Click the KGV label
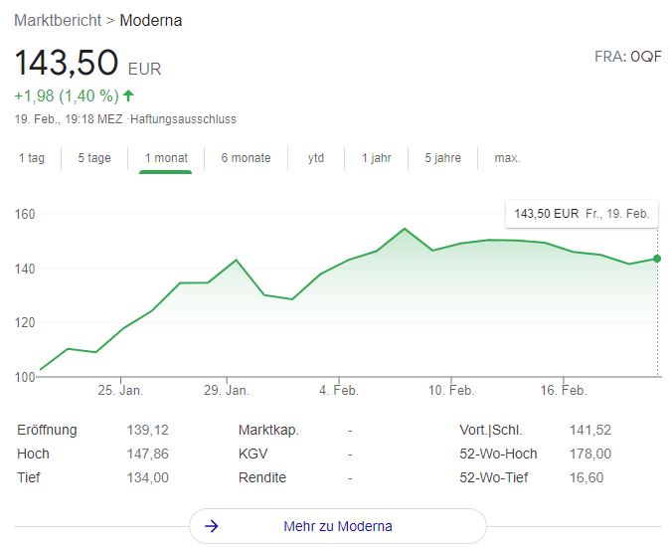This screenshot has height=547, width=670. pyautogui.click(x=252, y=454)
